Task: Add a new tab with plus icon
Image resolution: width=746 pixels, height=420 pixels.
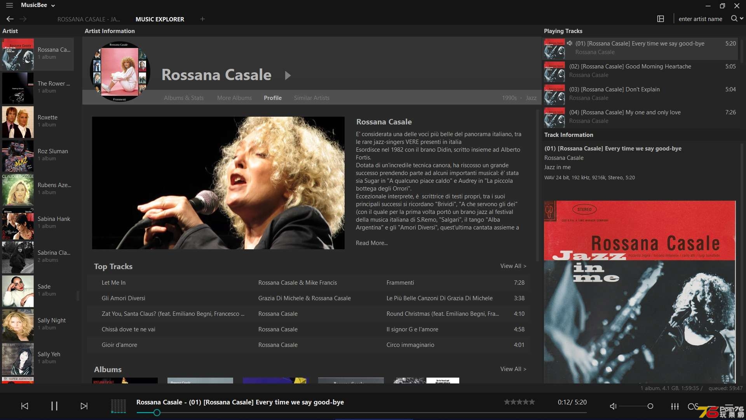Action: pos(202,19)
